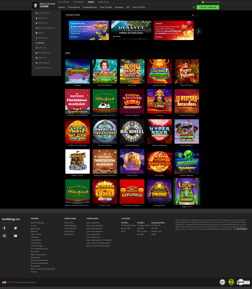Image resolution: width=252 pixels, height=289 pixels.
Task: Select the Jackpots sidebar category
Action: (x=42, y=18)
